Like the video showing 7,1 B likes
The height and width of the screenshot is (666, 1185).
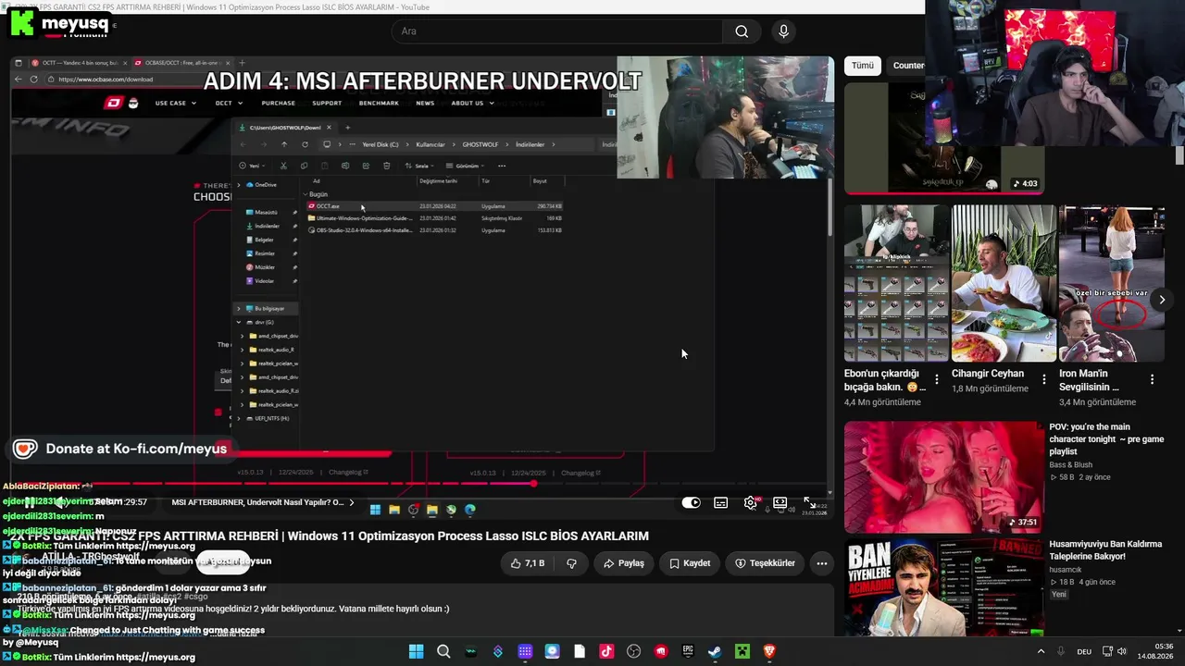pyautogui.click(x=527, y=563)
